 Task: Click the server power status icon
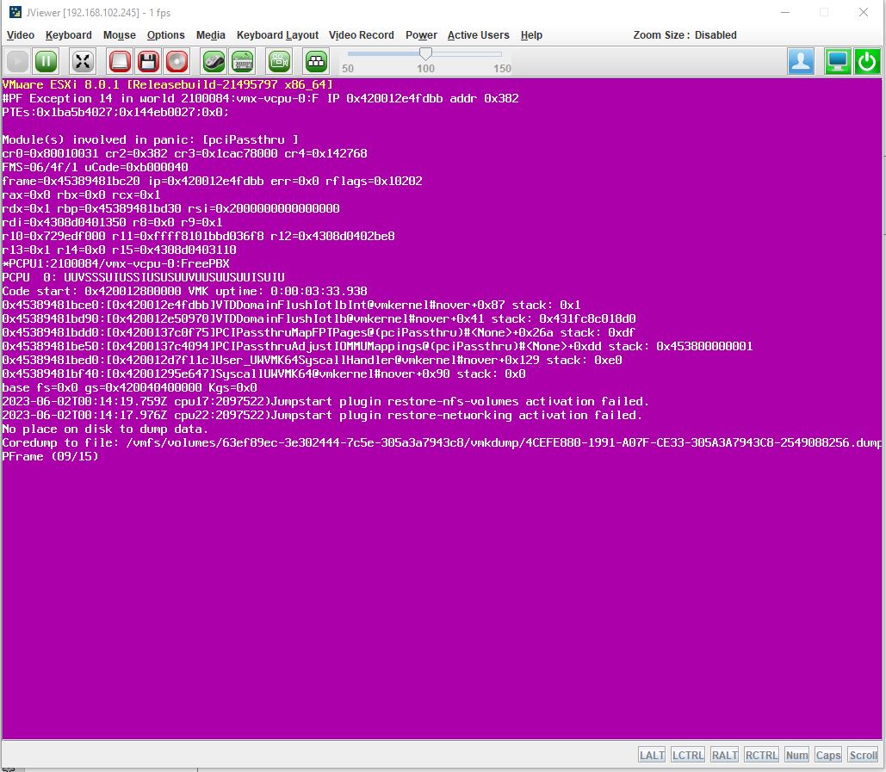867,61
